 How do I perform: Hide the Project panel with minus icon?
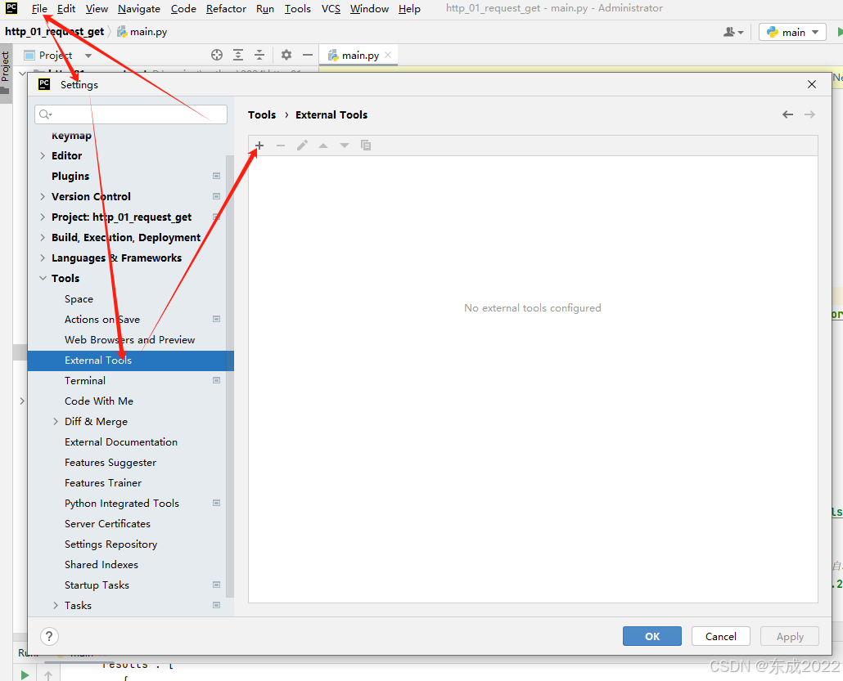[308, 55]
